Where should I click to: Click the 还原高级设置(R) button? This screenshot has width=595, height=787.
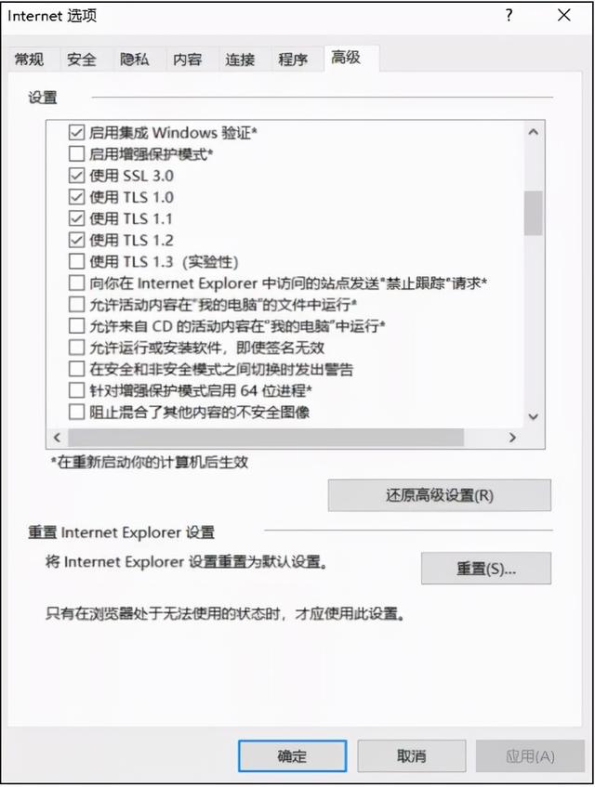[440, 495]
